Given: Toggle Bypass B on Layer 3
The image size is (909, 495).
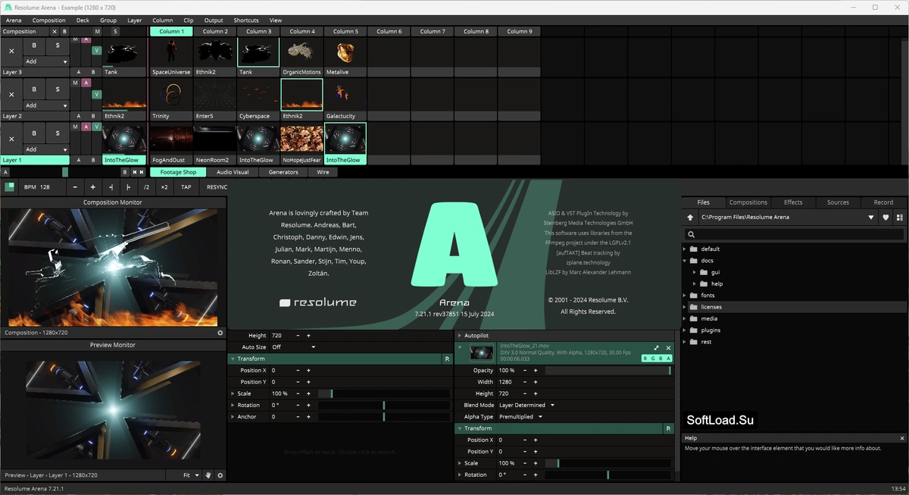Looking at the screenshot, I should point(33,45).
